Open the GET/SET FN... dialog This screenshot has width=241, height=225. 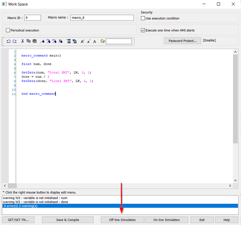18,220
